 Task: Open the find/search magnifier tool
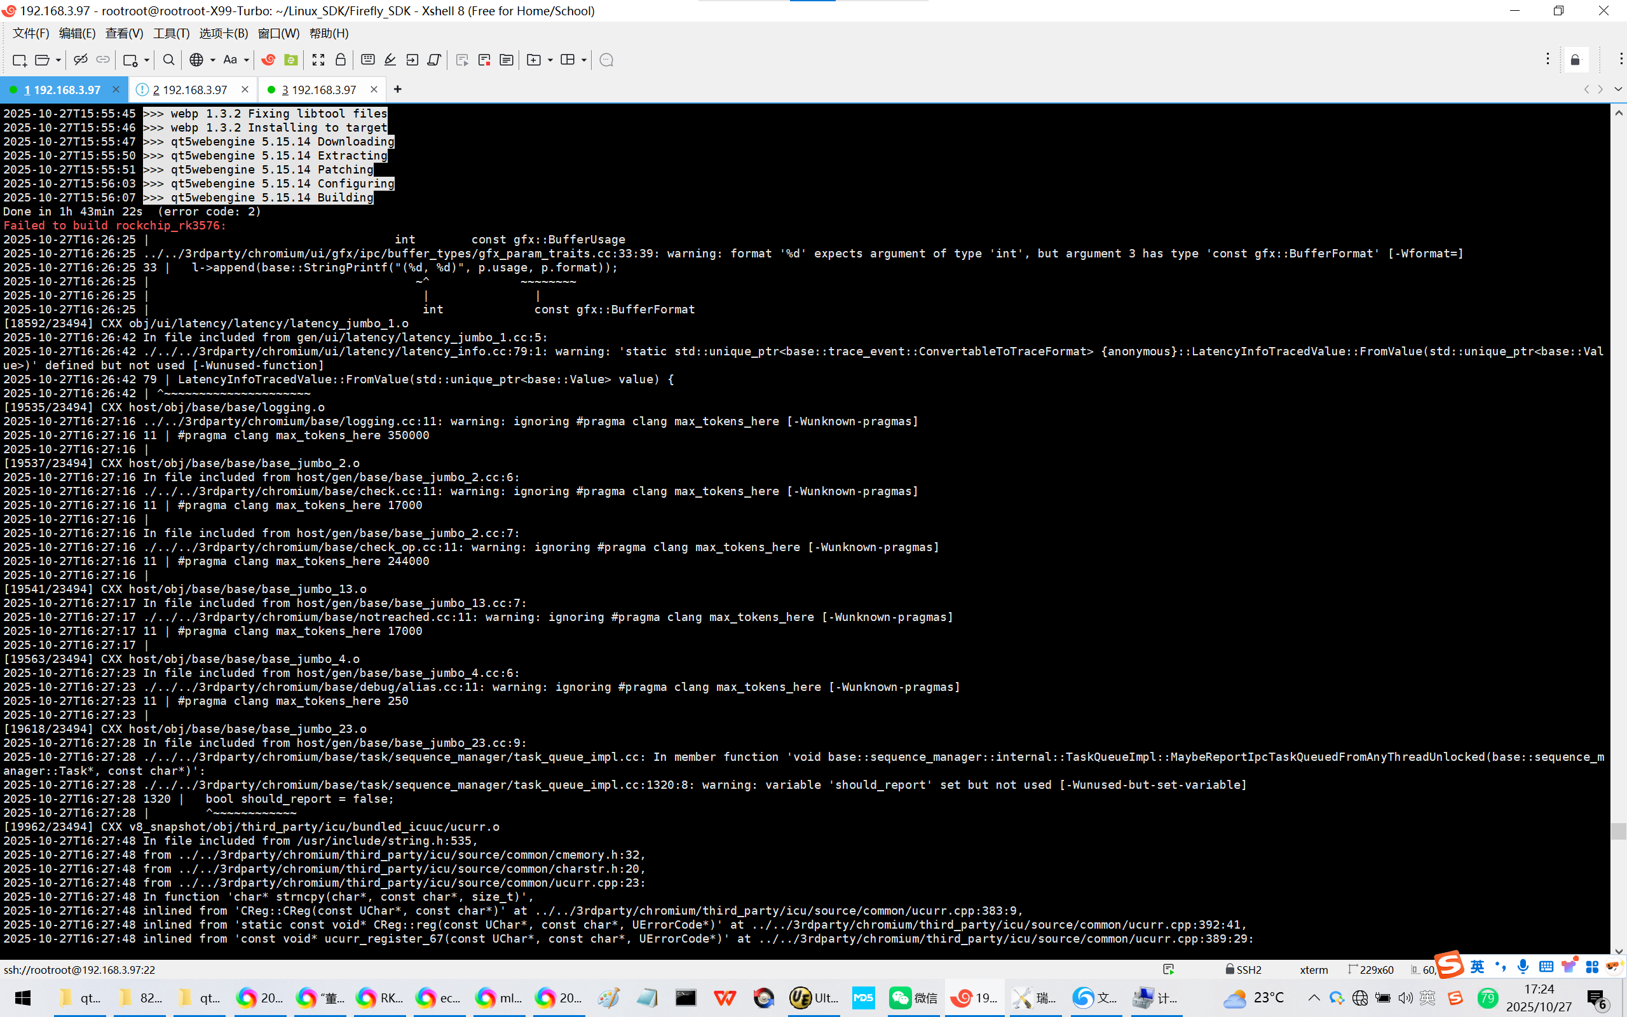tap(169, 60)
